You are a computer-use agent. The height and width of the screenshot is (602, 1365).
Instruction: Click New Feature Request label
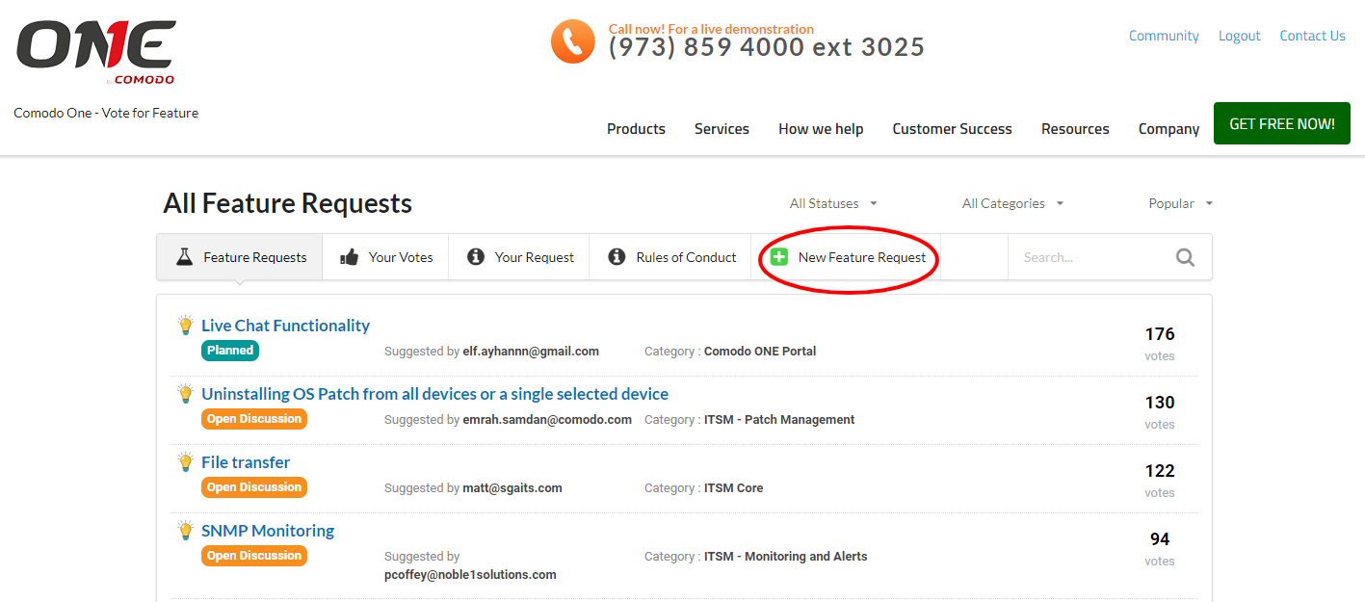(862, 257)
